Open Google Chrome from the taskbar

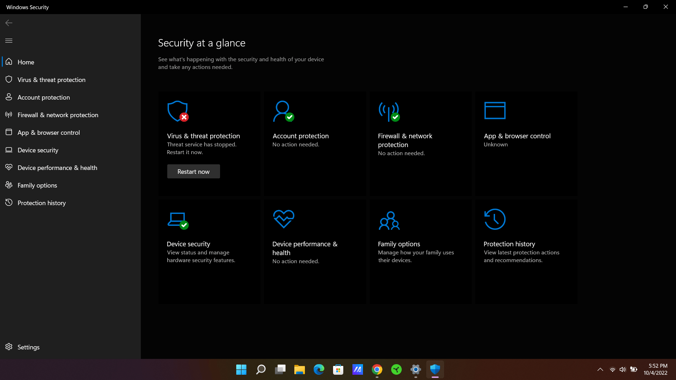(377, 369)
